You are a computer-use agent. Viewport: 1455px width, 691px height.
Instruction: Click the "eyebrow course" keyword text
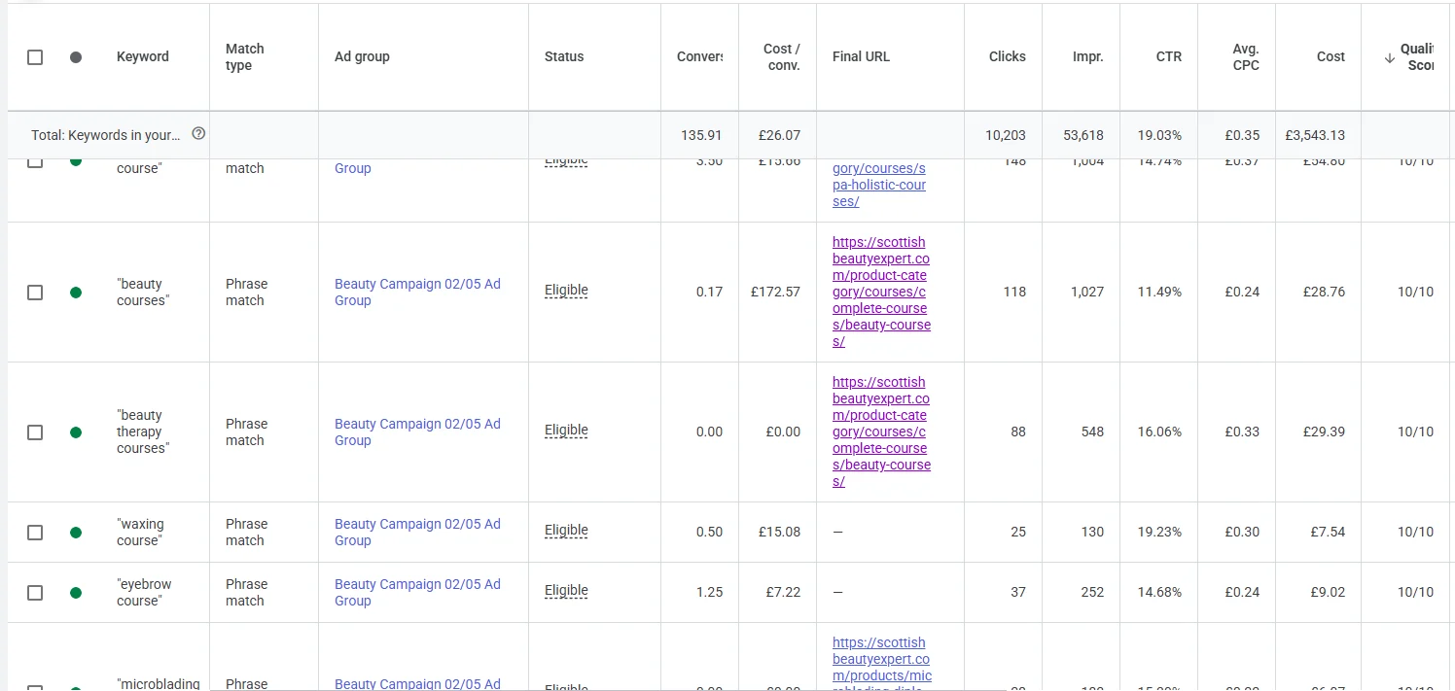click(144, 593)
